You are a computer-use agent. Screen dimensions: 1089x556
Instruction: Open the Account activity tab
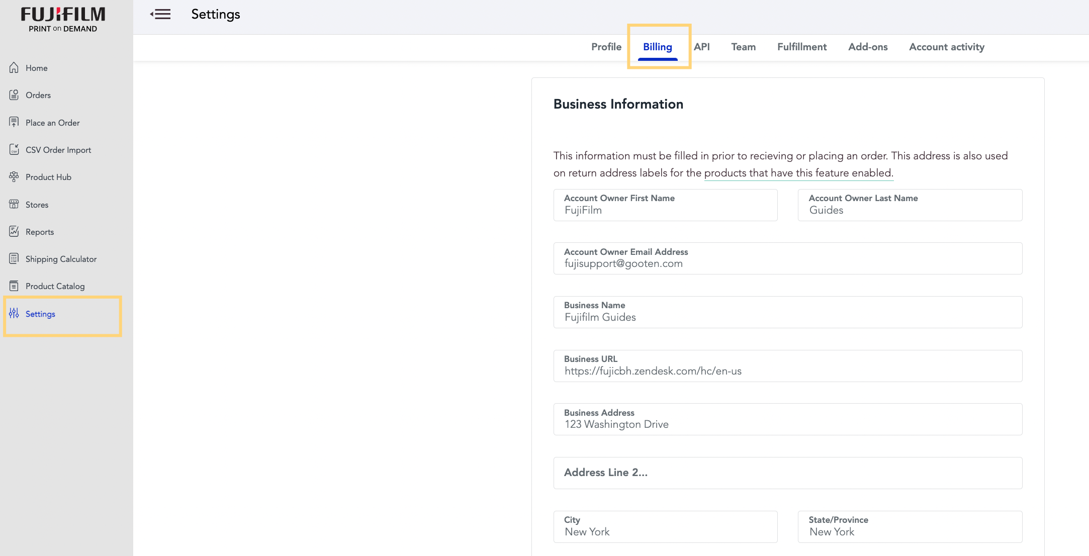point(947,47)
